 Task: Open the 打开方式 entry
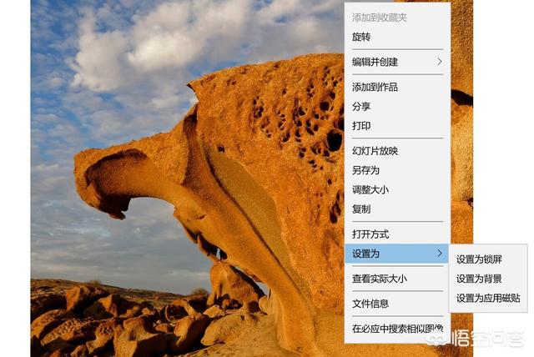[x=397, y=234]
